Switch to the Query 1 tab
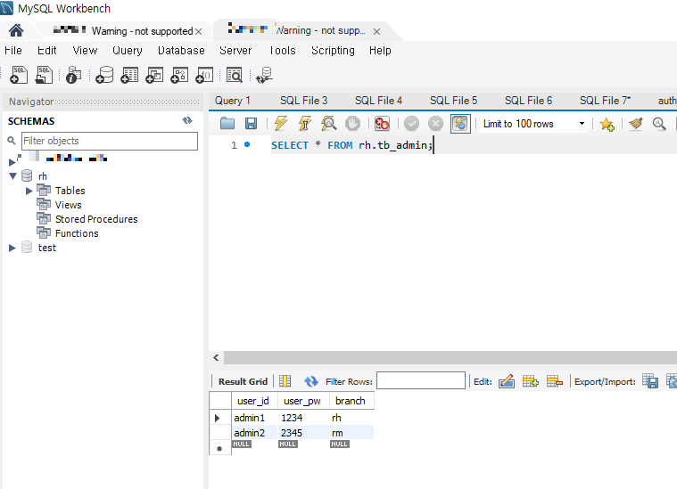Viewport: 677px width, 489px height. 232,101
